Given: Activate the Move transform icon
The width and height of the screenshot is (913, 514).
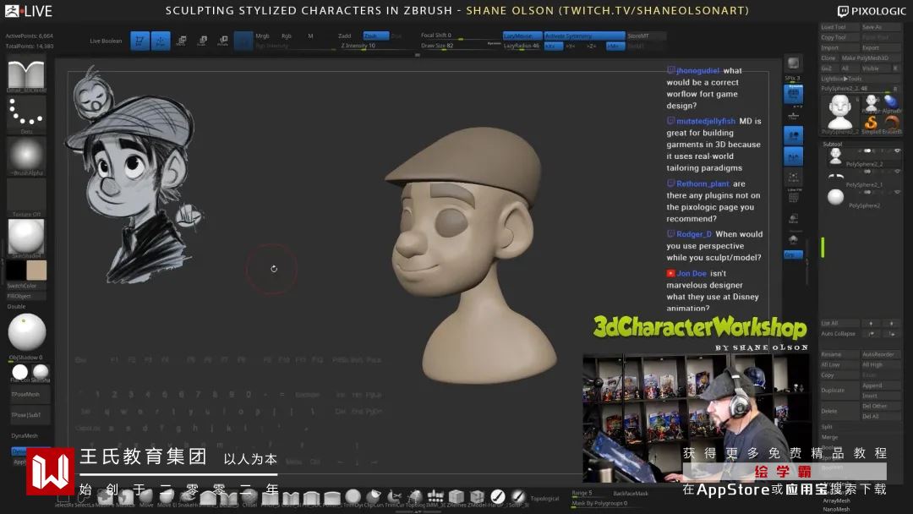Looking at the screenshot, I should [181, 41].
